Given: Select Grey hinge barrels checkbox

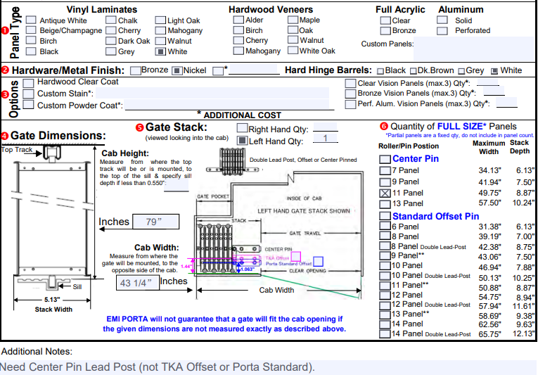Looking at the screenshot, I should pos(461,71).
